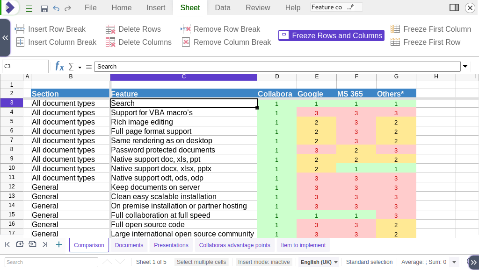
Task: Click the Collabora Office logo icon
Action: 10,7
